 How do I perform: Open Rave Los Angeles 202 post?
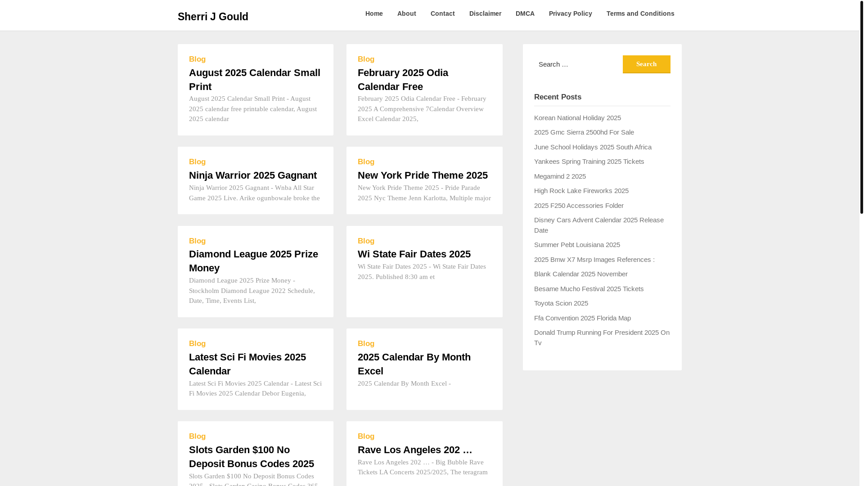[415, 450]
